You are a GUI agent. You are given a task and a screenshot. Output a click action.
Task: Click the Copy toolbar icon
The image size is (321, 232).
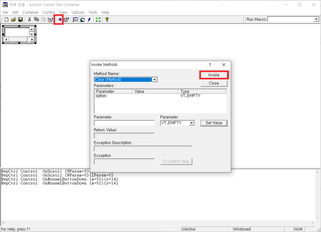[36, 19]
